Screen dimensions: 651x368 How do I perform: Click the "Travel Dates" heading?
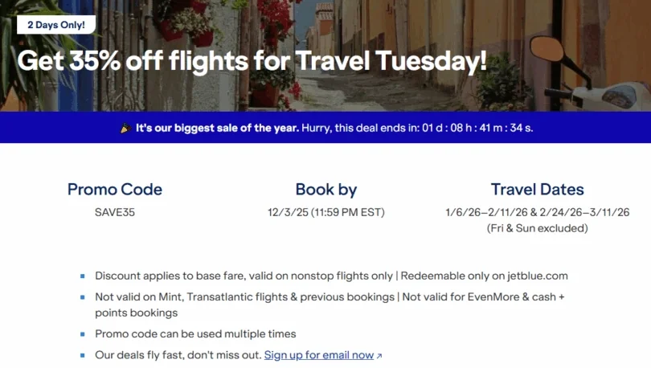pos(537,190)
